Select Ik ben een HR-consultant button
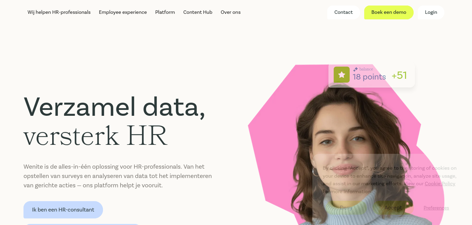 click(x=63, y=210)
